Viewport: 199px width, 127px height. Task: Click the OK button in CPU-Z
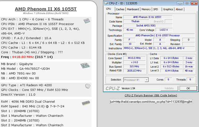point(188,88)
